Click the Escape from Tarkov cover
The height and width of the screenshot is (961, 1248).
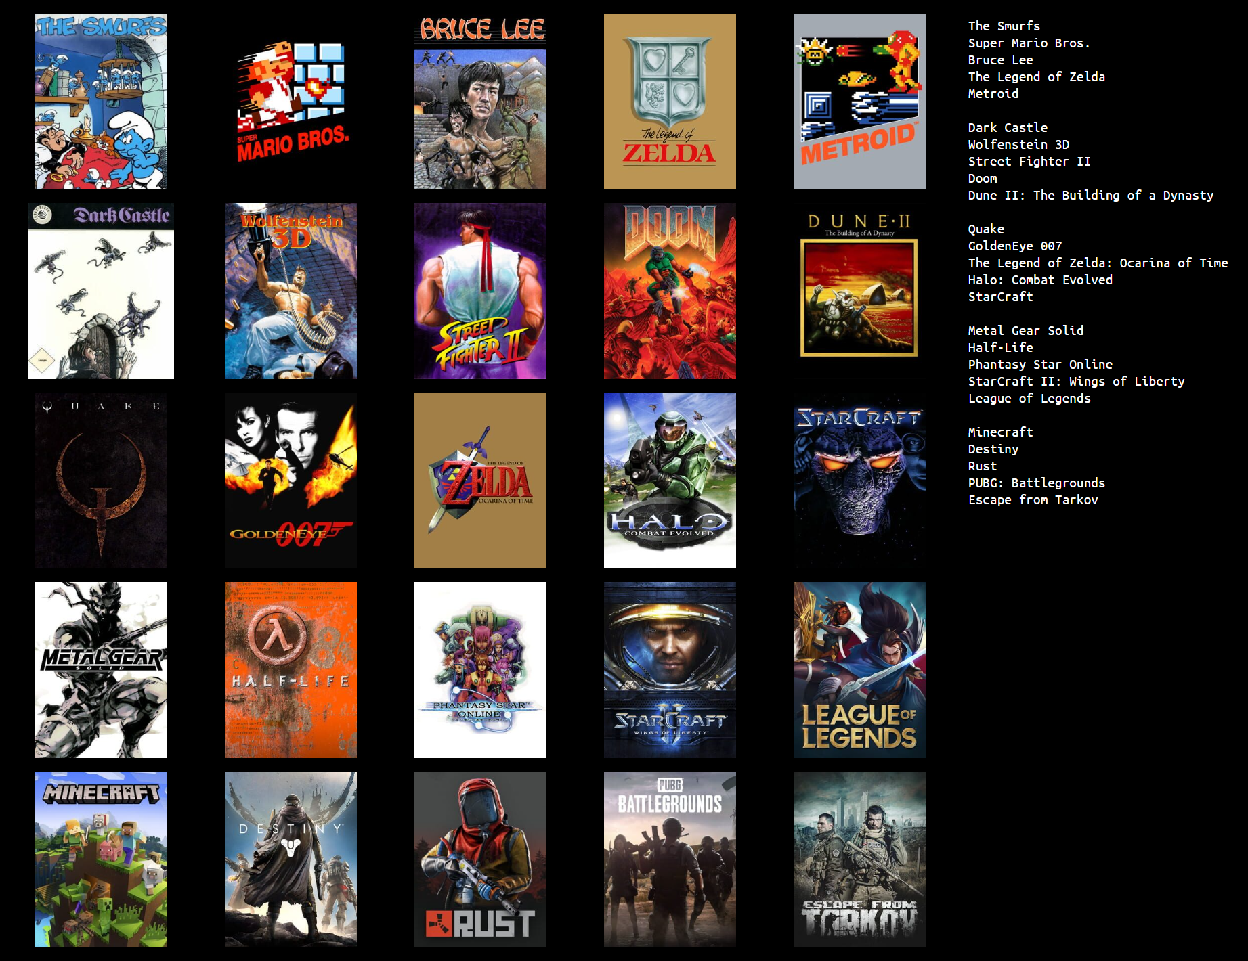[x=859, y=859]
